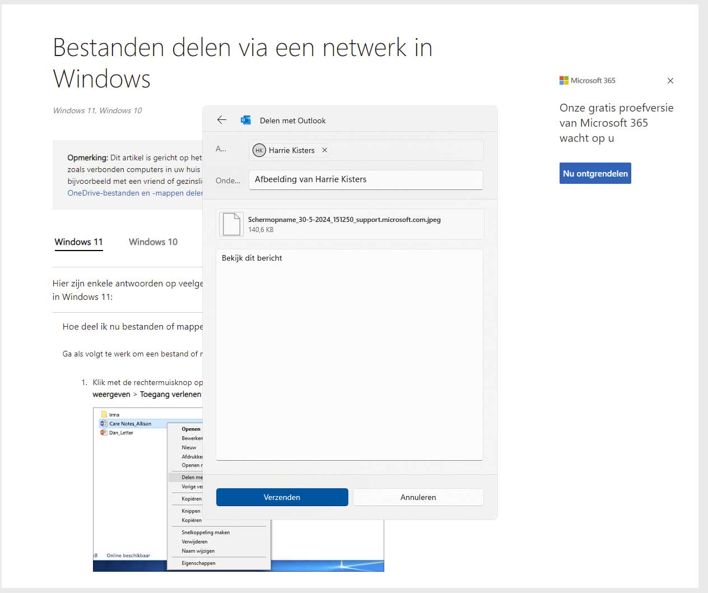Click the Windows 11, Windows 10 subtitle text
Viewport: 708px width, 593px height.
[x=97, y=110]
